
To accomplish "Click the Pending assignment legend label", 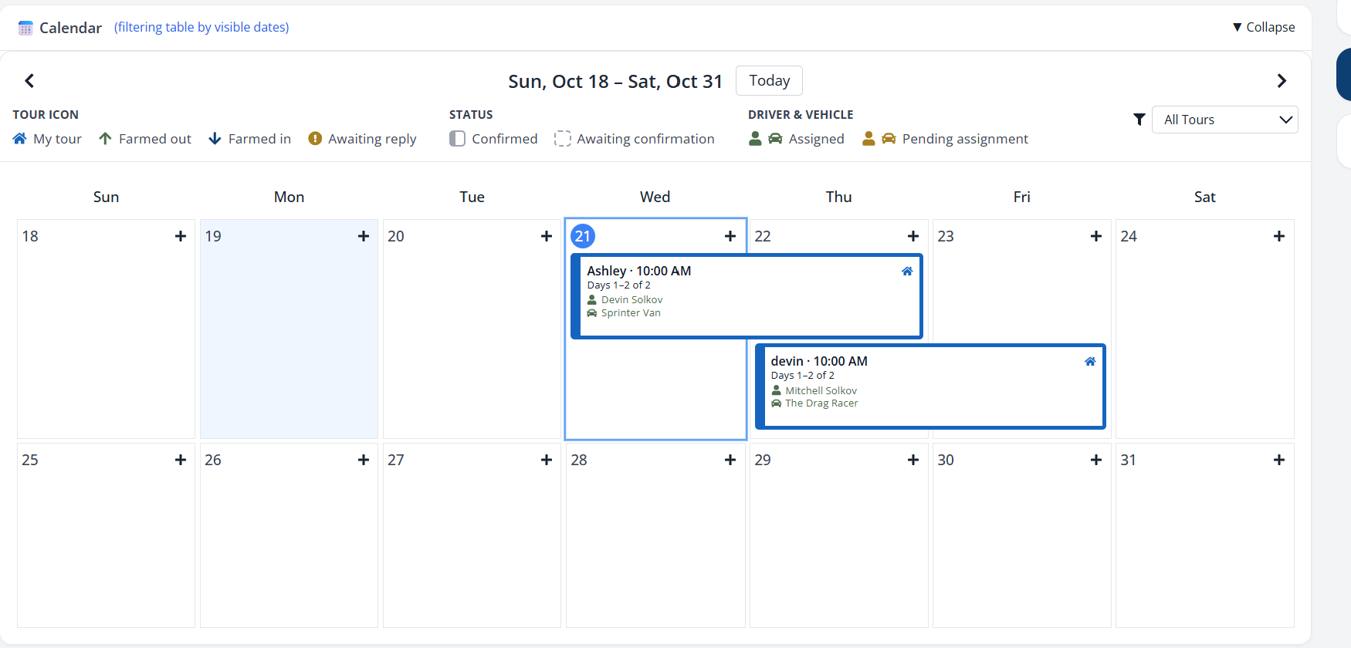I will [965, 139].
